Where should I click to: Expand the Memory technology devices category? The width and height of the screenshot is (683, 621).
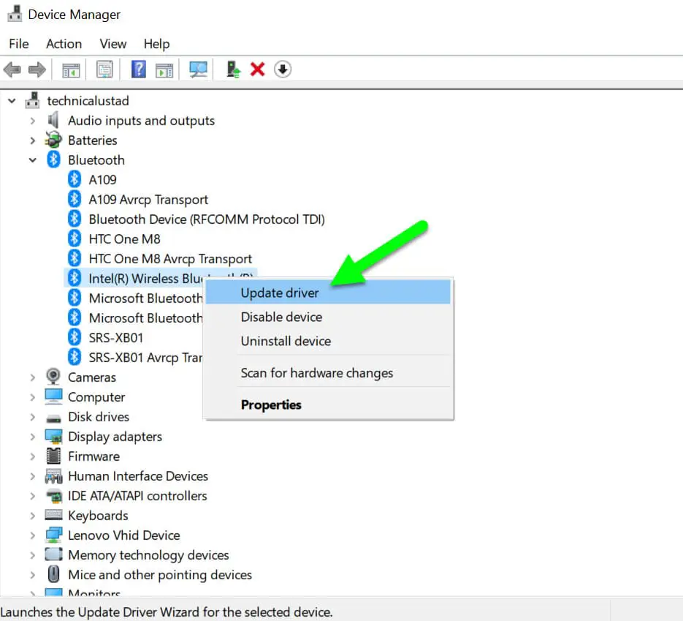[33, 555]
